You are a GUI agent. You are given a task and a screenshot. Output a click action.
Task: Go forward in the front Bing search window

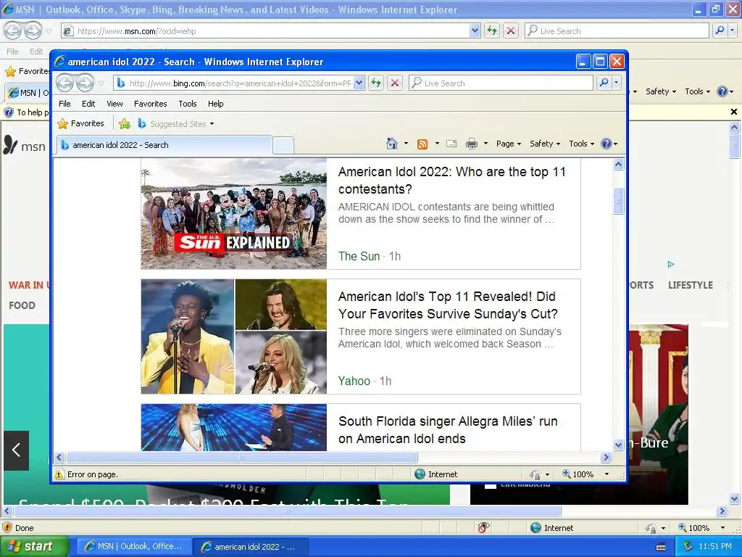[x=86, y=83]
